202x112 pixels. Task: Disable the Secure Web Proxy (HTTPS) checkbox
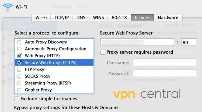[x=19, y=63]
